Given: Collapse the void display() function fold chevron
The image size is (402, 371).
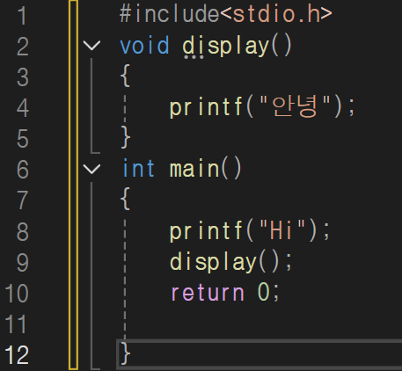Looking at the screenshot, I should click(x=91, y=46).
